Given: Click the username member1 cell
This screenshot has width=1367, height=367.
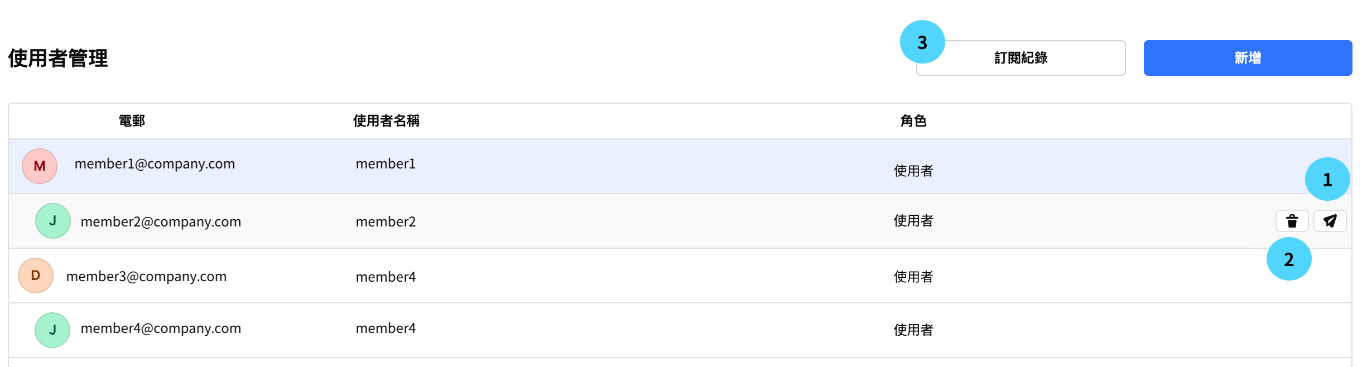Looking at the screenshot, I should (x=386, y=164).
